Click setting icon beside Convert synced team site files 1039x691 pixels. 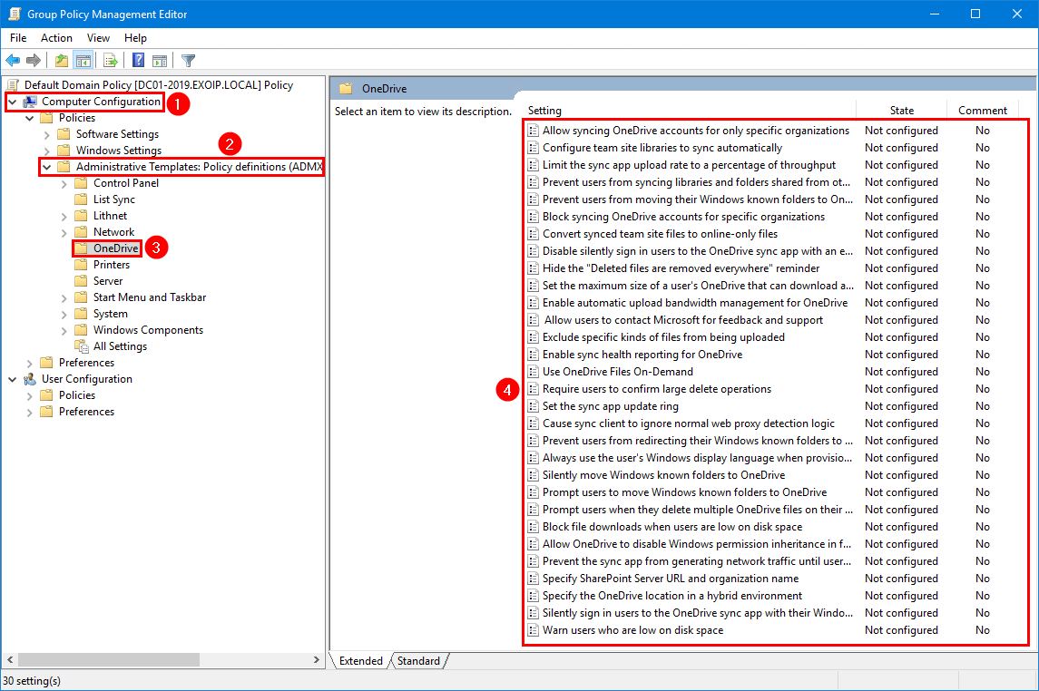pyautogui.click(x=533, y=234)
